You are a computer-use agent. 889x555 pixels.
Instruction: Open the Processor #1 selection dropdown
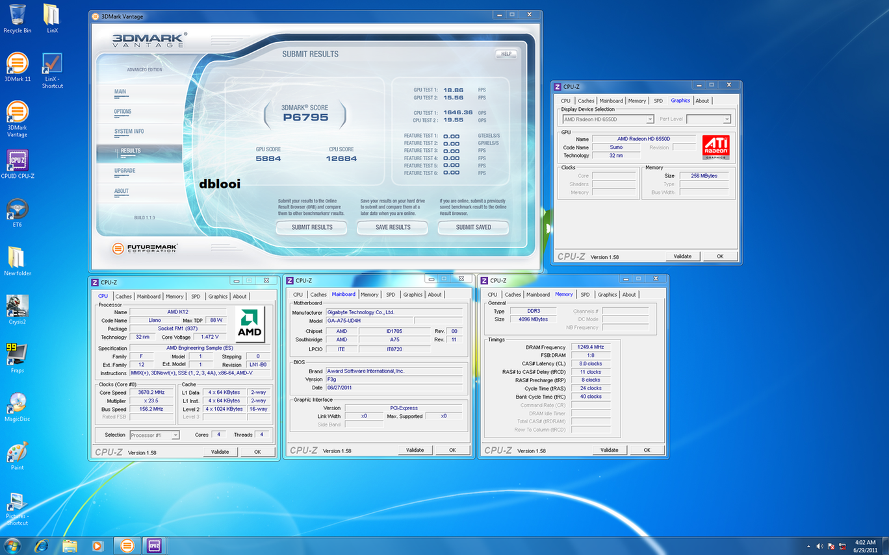click(175, 435)
